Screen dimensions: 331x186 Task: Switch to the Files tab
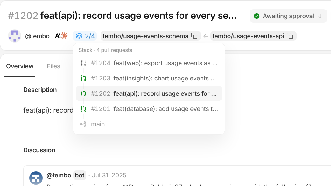[53, 66]
